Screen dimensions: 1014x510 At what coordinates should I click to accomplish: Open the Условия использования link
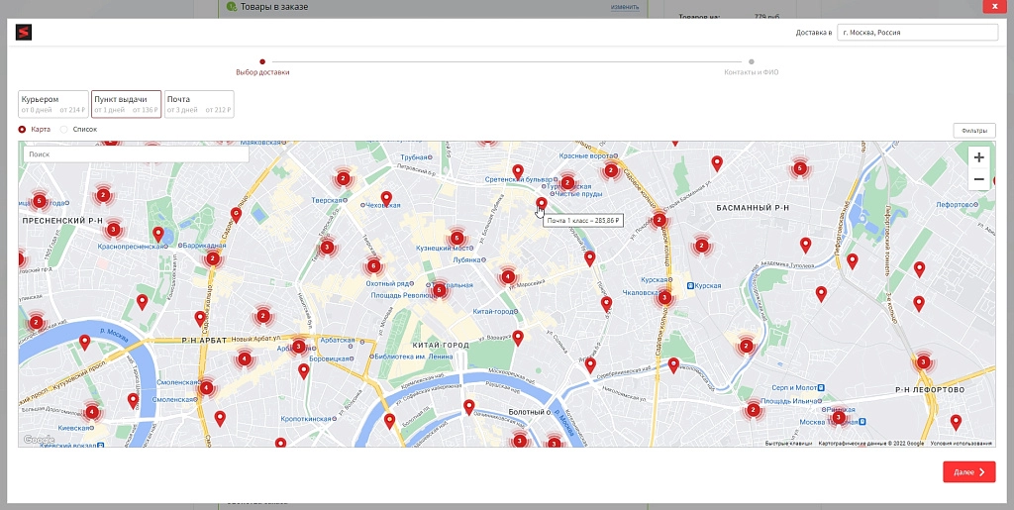tap(961, 444)
